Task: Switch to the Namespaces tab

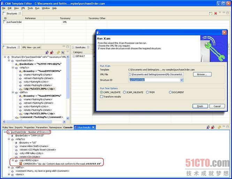Action: 55,127
